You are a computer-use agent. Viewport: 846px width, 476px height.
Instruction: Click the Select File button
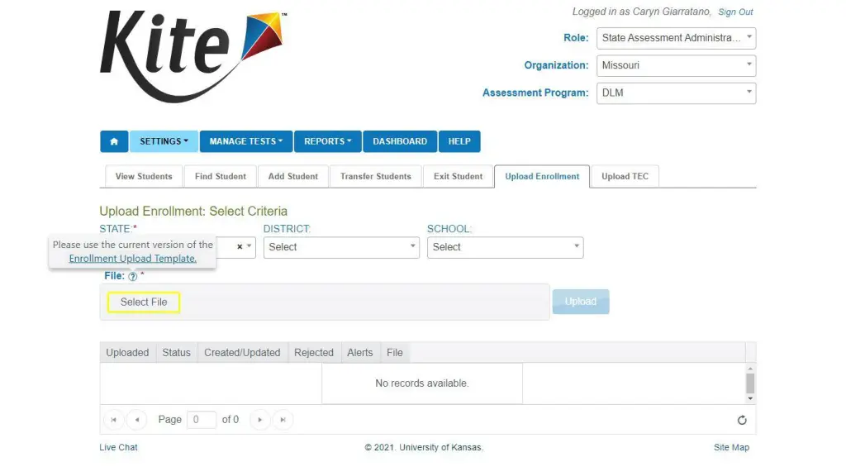click(144, 302)
